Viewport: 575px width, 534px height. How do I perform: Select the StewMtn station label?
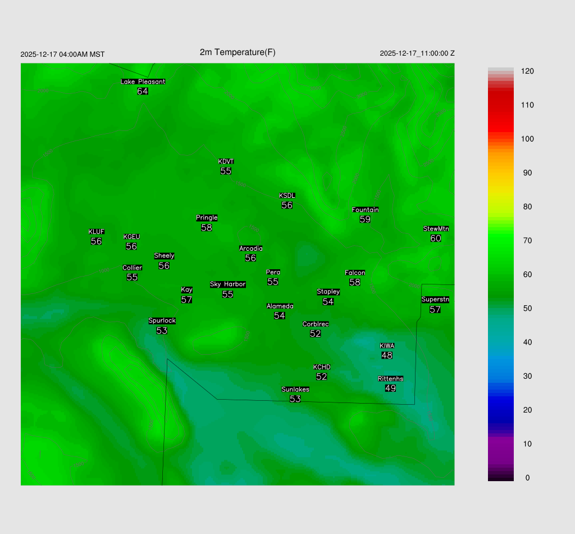pyautogui.click(x=436, y=229)
